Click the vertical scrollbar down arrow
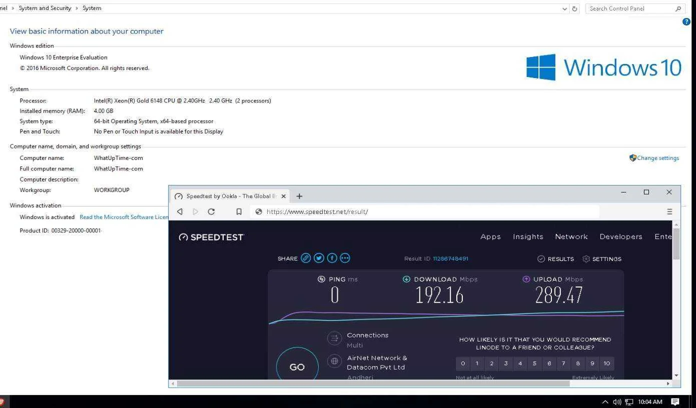The image size is (696, 408). tap(676, 375)
